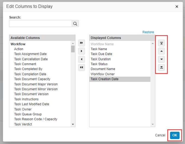This screenshot has height=144, width=185.
Task: Click the Restore link
Action: pos(148,32)
